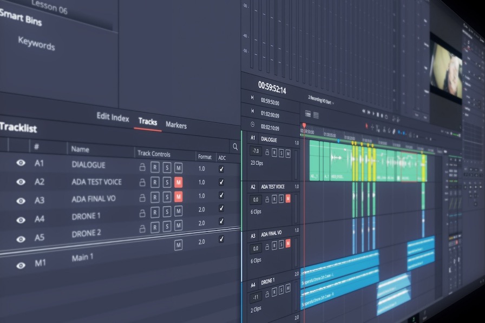Solo S the DIALOGUE track in Tracklist
The image size is (485, 323).
click(167, 168)
